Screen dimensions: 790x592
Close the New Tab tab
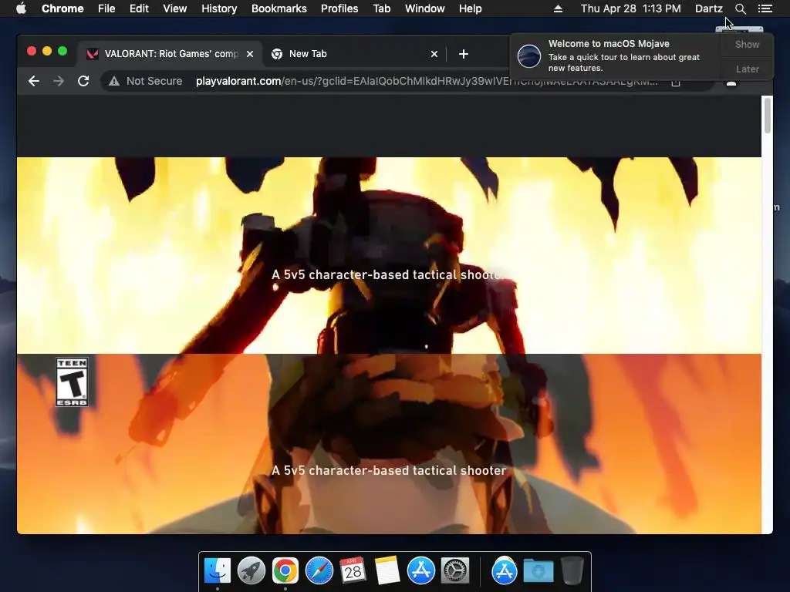434,54
